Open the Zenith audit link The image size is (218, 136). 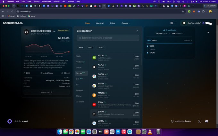click(x=181, y=121)
